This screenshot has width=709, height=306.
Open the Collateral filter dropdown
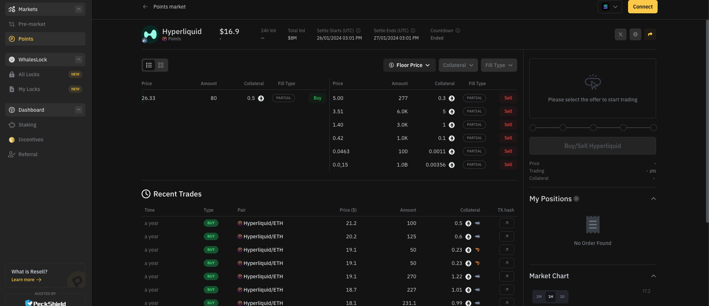pyautogui.click(x=458, y=65)
